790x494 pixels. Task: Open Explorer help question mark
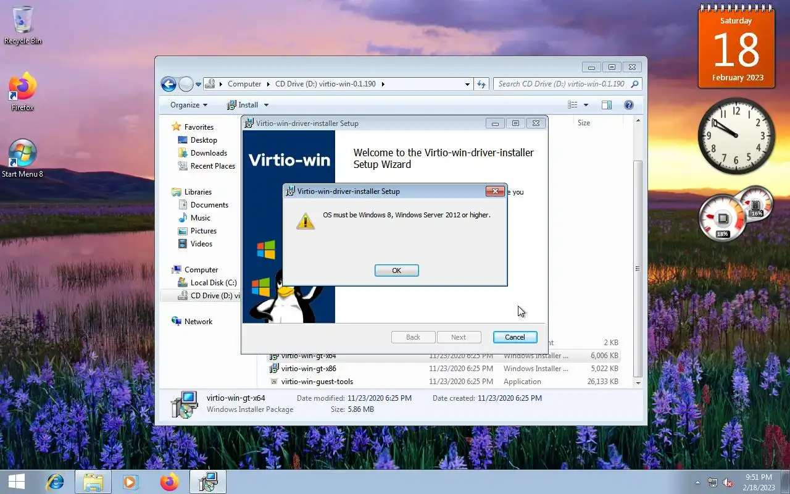[629, 105]
